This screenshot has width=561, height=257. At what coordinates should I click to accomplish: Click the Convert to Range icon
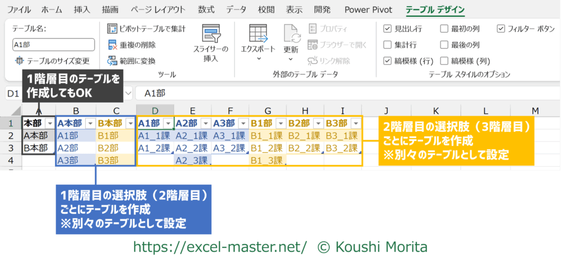(111, 61)
